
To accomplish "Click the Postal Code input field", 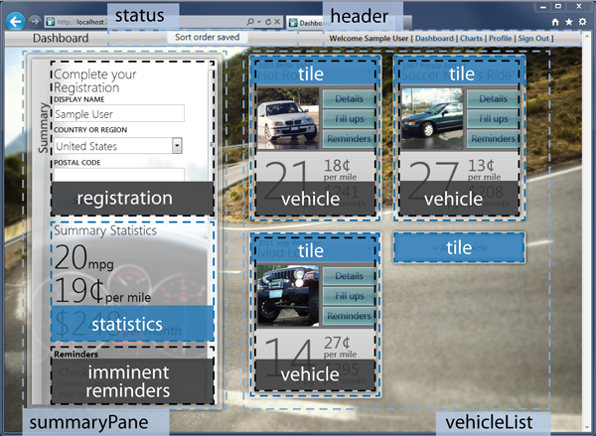I will tap(119, 175).
